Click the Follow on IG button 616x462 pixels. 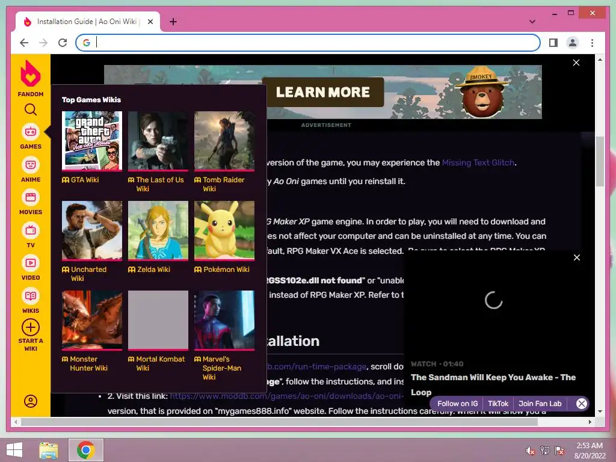[457, 404]
